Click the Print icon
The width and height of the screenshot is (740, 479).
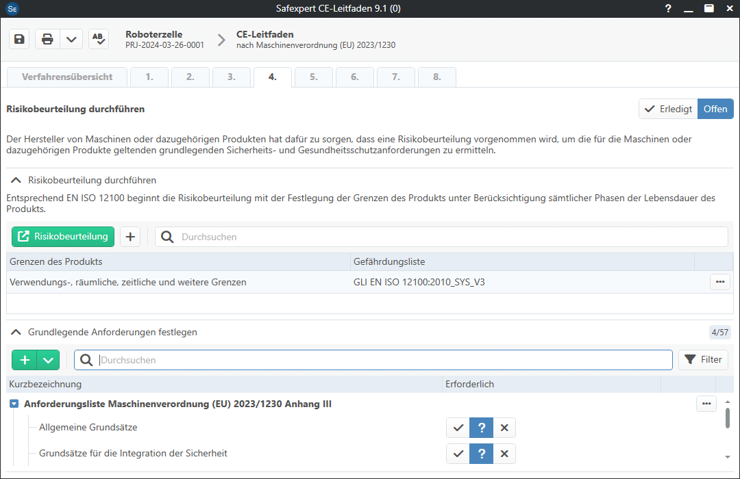tap(47, 39)
